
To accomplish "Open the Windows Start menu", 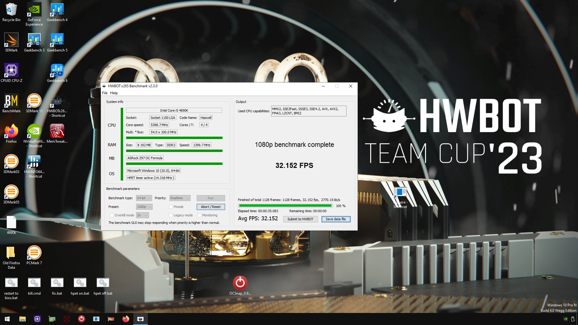I will pyautogui.click(x=7, y=319).
